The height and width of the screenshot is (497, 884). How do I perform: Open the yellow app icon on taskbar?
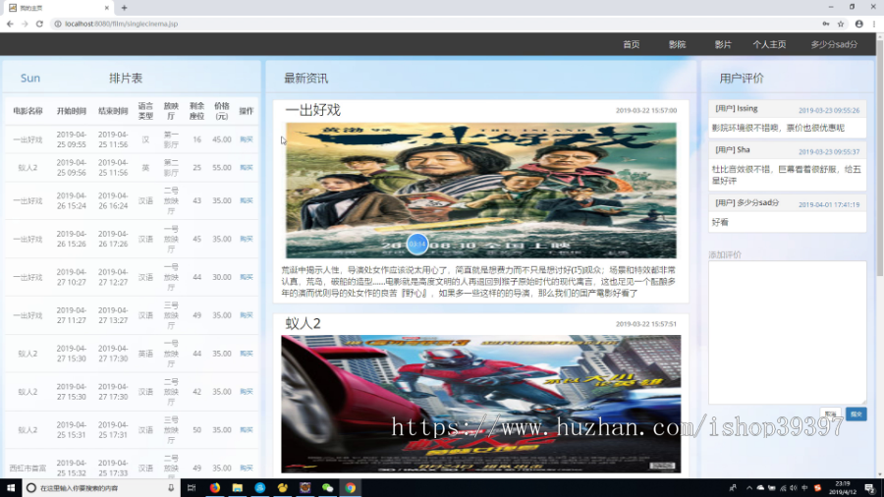pos(283,488)
